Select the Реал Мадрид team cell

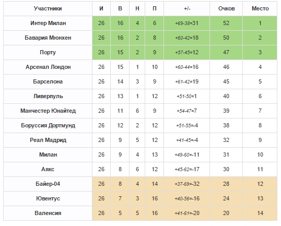48,140
